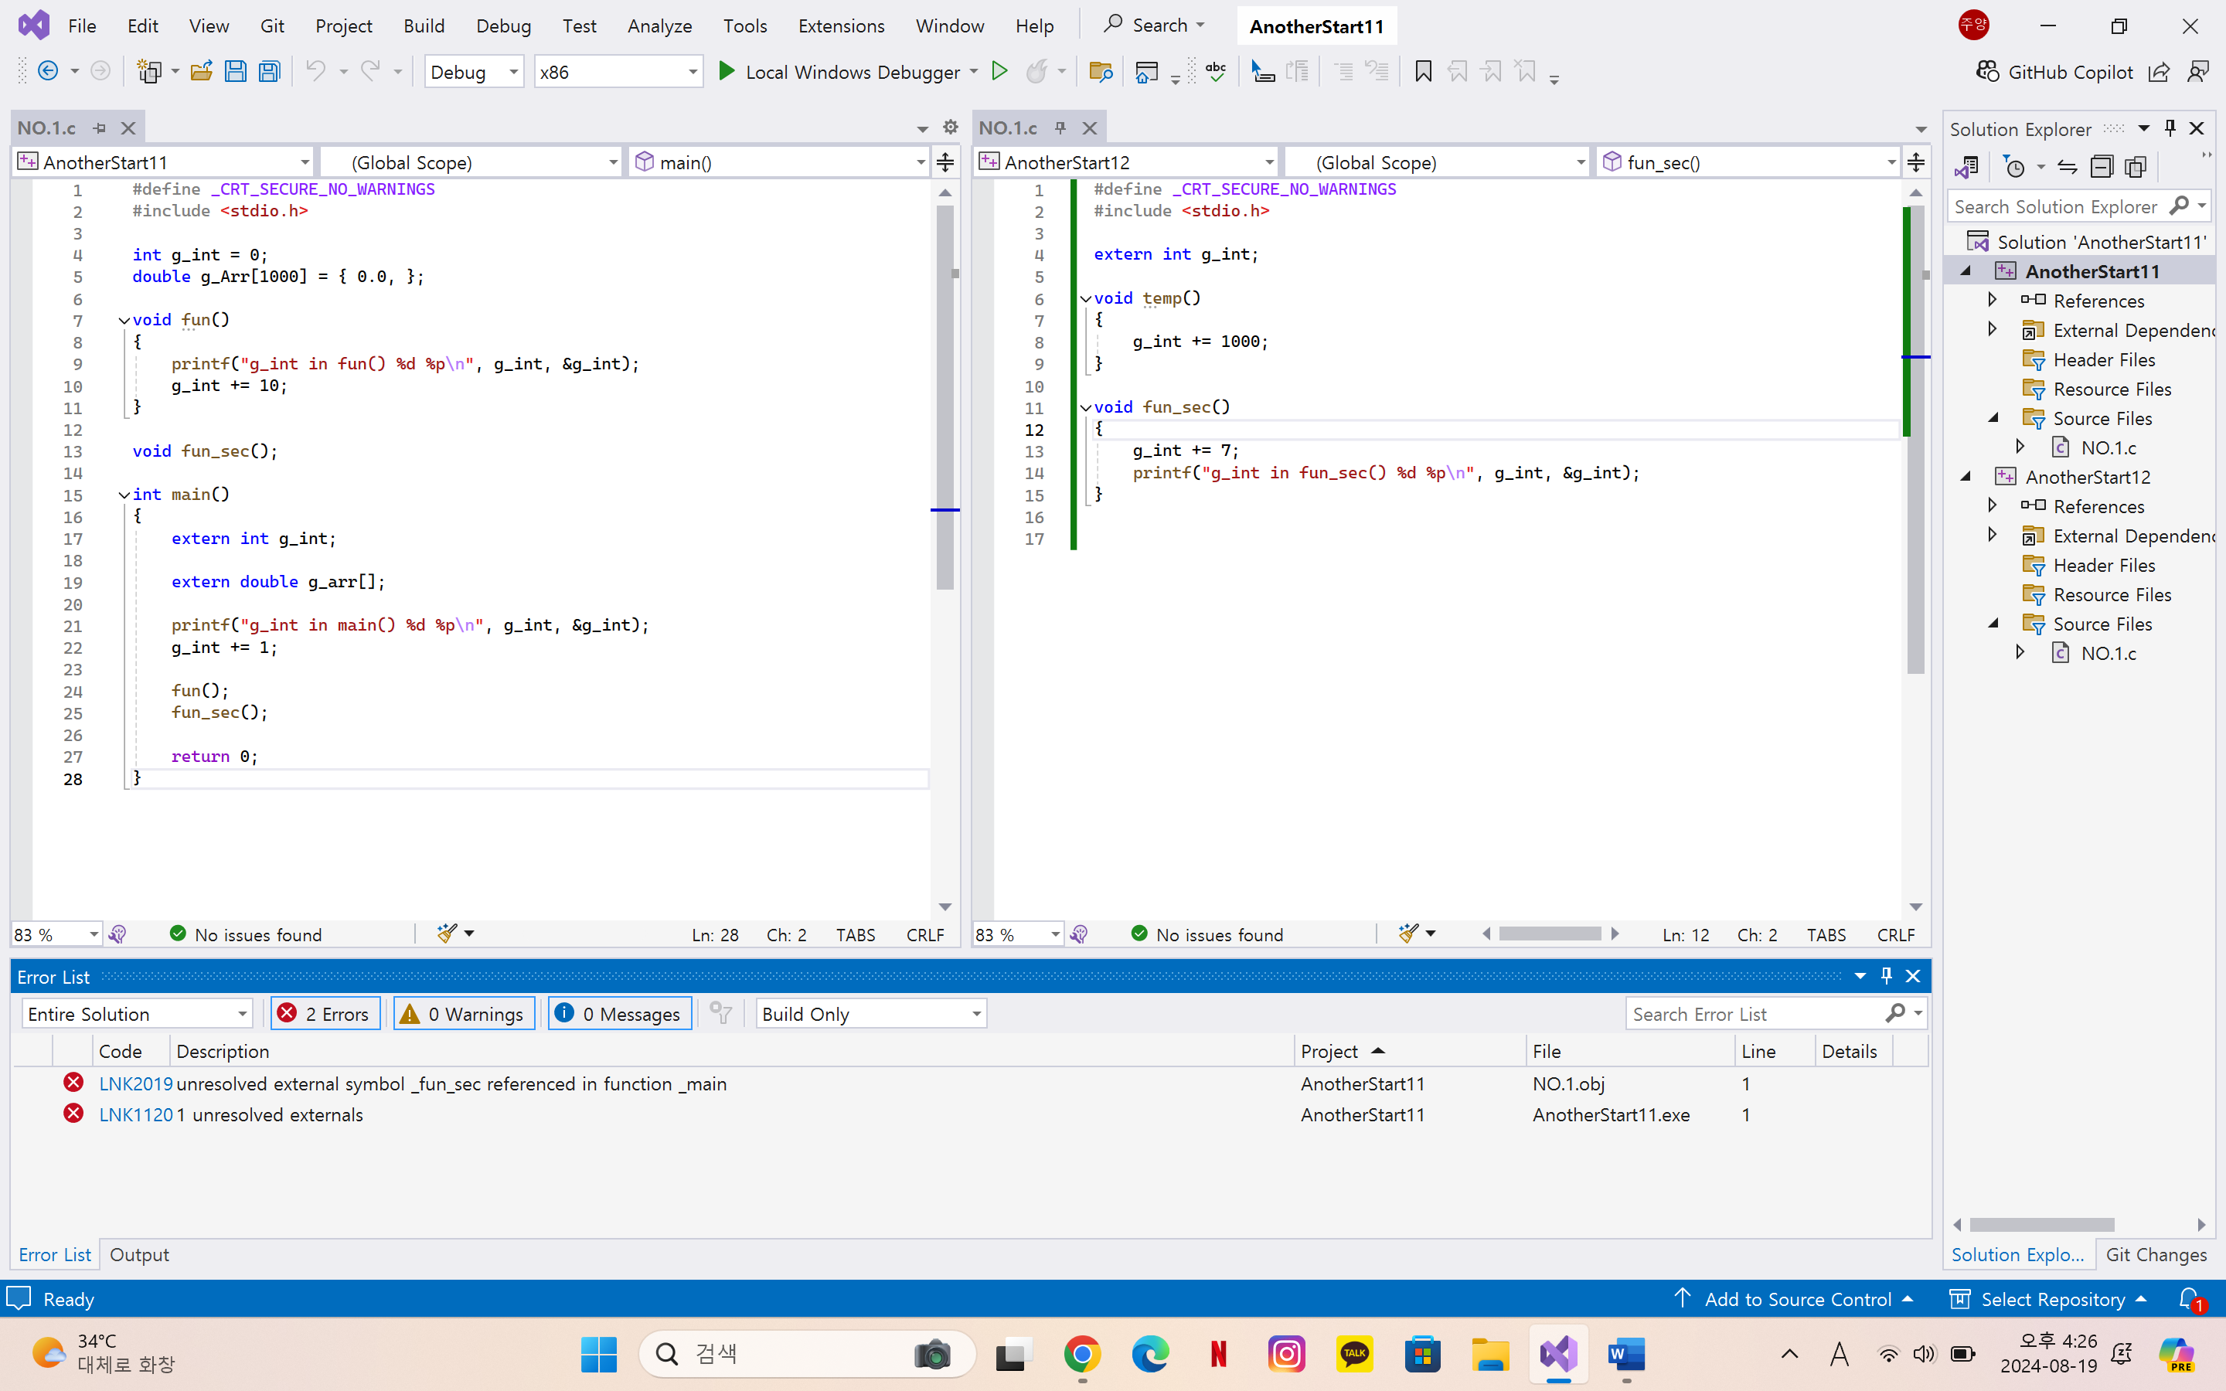Open the Analyze menu
This screenshot has width=2226, height=1391.
tap(659, 26)
